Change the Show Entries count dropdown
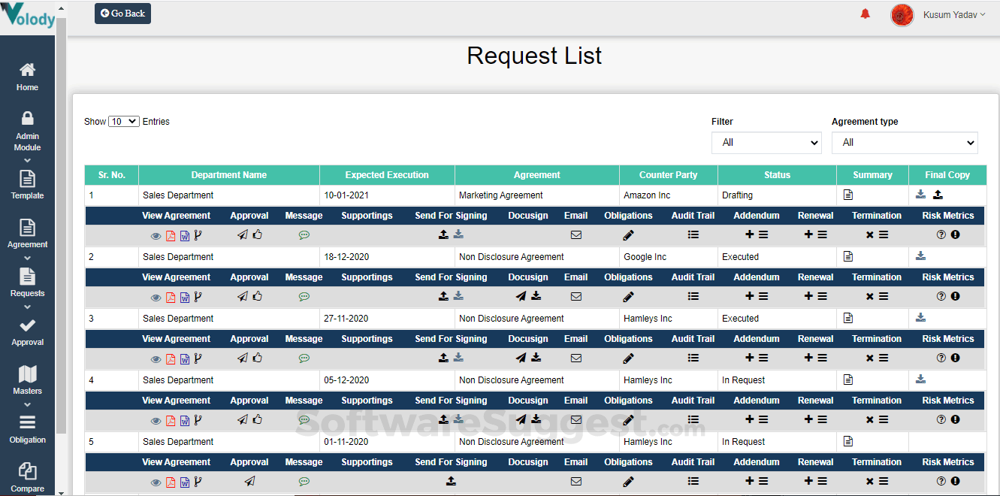The image size is (1000, 496). click(123, 121)
